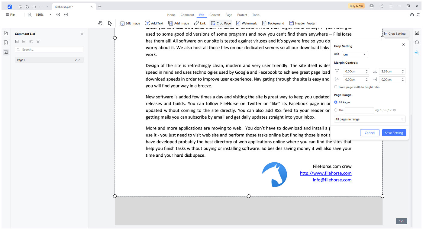Open the properties panel in right sidebar

pos(417,33)
